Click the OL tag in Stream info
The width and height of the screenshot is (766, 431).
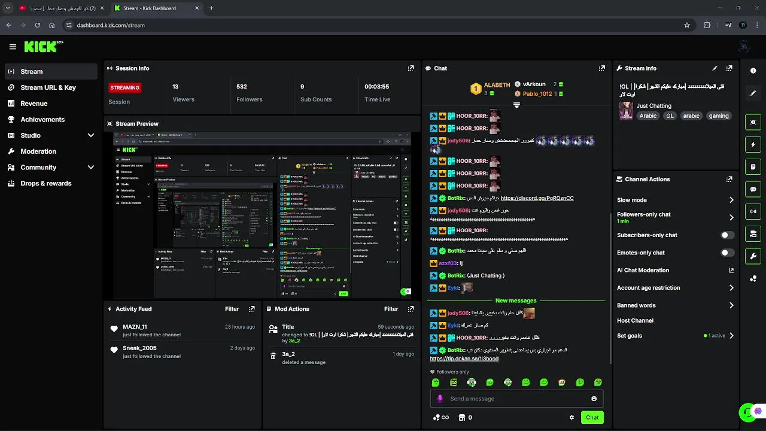tap(670, 116)
